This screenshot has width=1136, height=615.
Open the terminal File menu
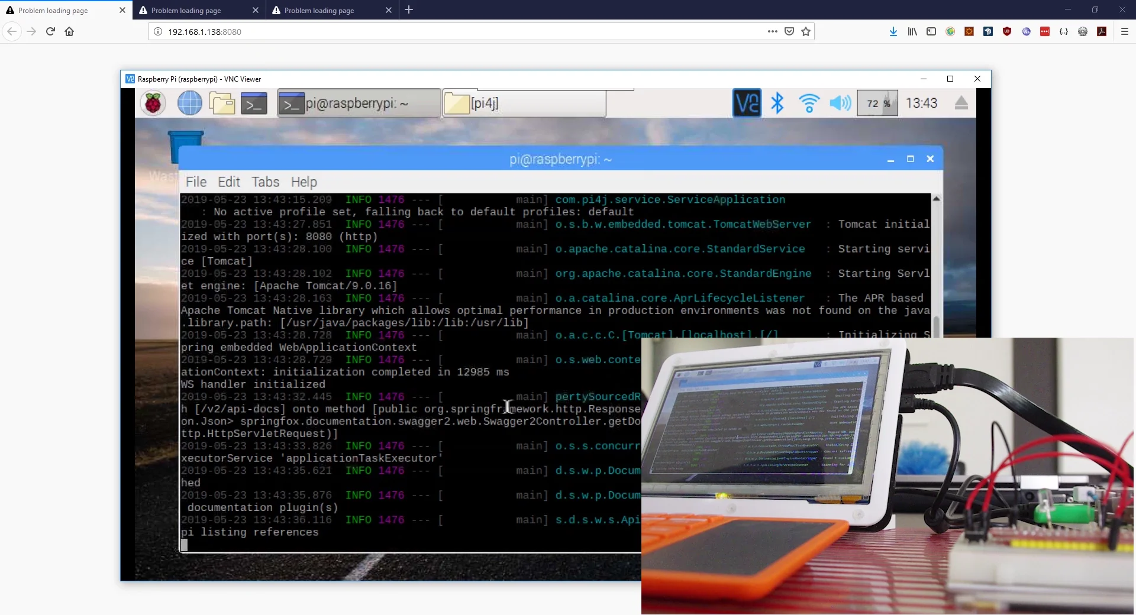(x=196, y=182)
